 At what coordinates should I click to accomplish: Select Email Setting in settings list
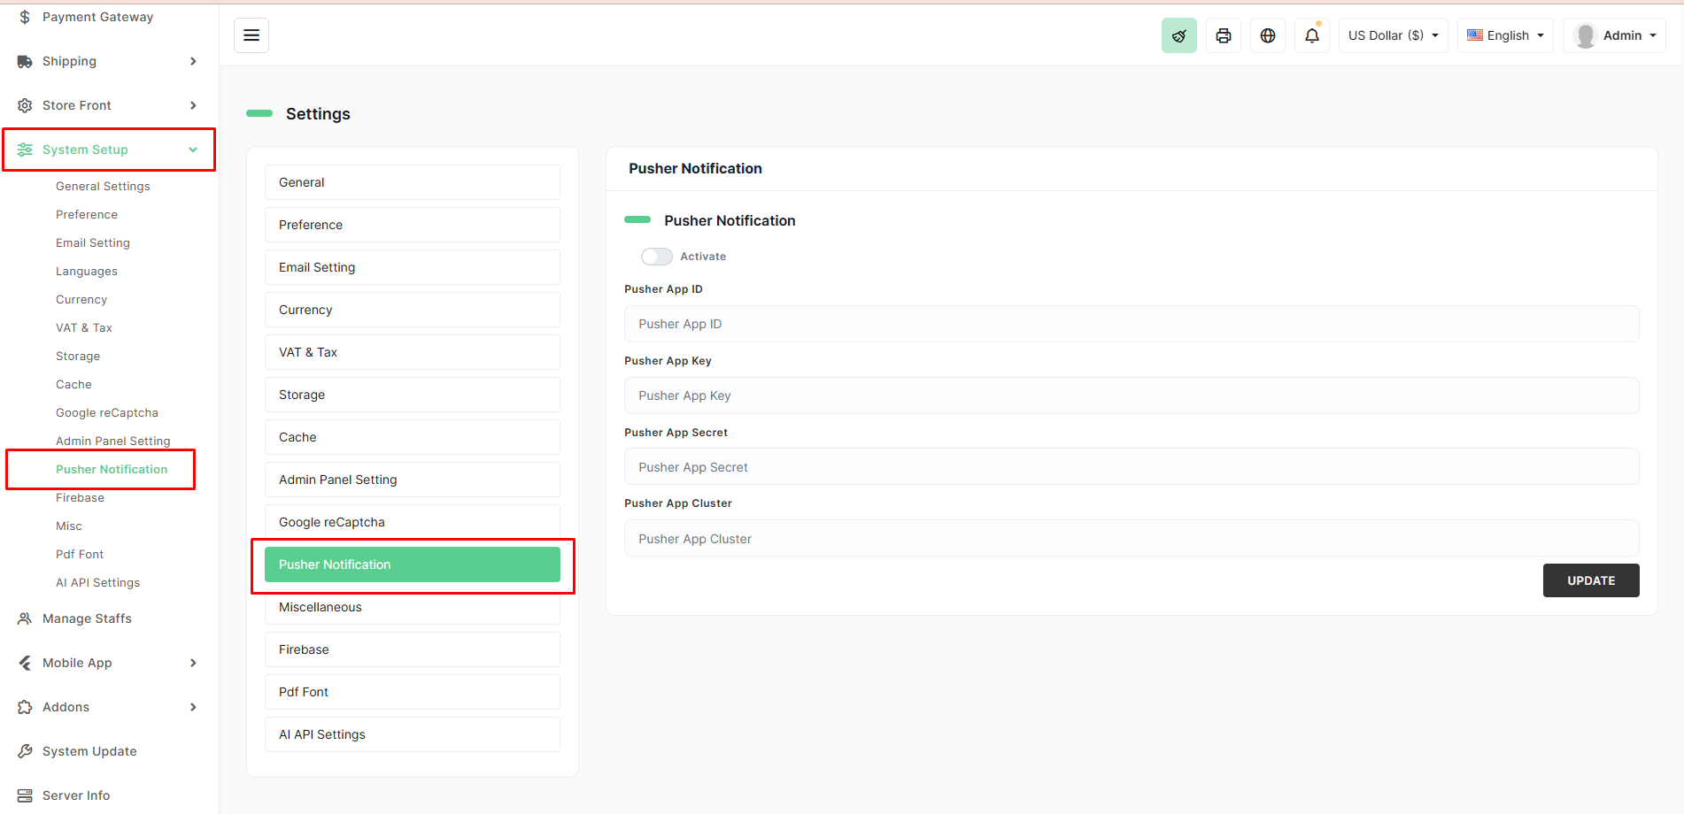[x=412, y=267]
